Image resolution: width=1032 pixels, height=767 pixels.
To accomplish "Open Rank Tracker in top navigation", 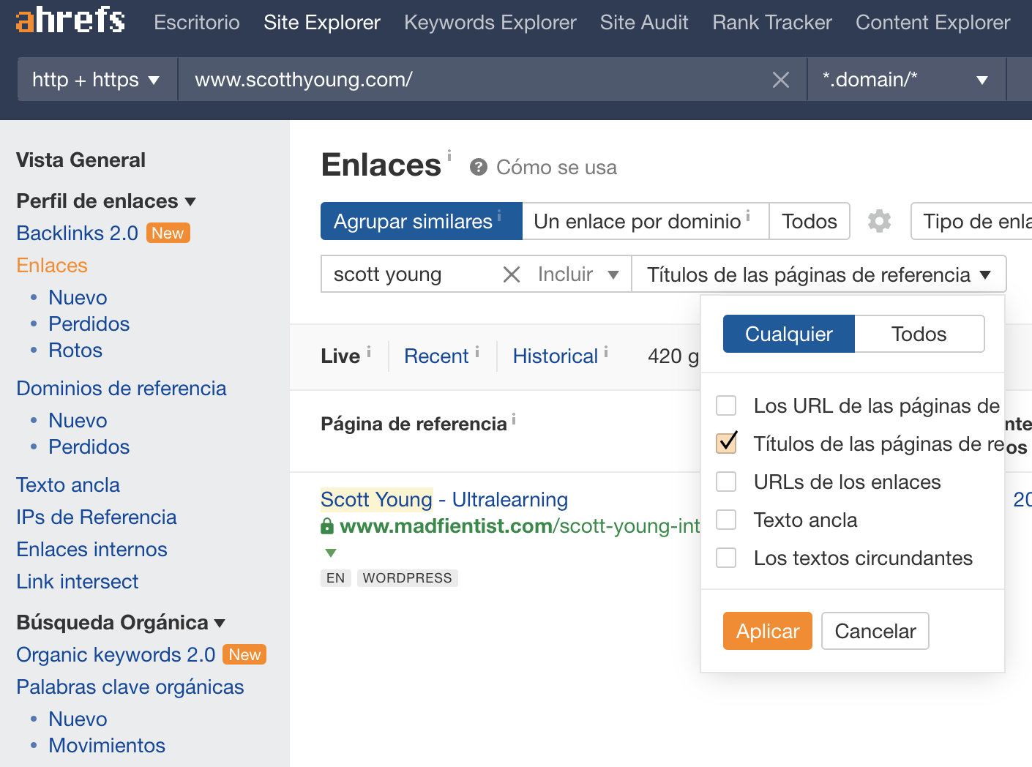I will coord(772,23).
